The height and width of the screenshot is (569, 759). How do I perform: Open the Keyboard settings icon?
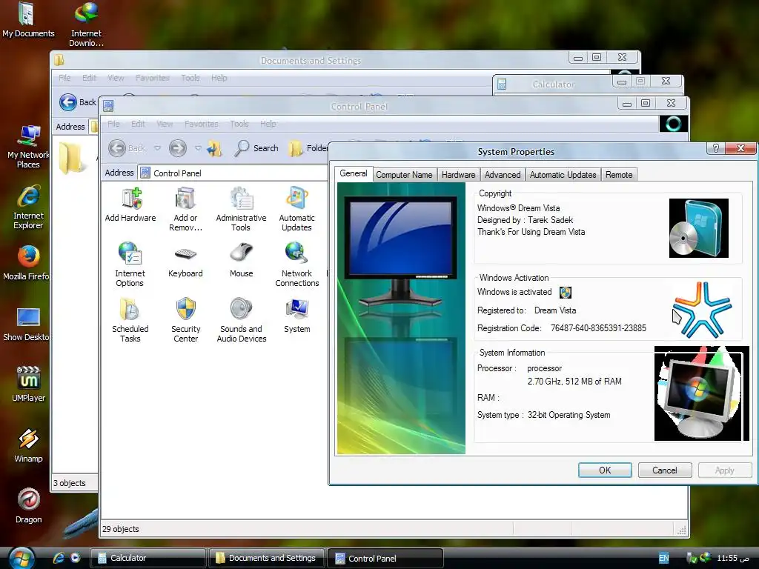(x=185, y=260)
